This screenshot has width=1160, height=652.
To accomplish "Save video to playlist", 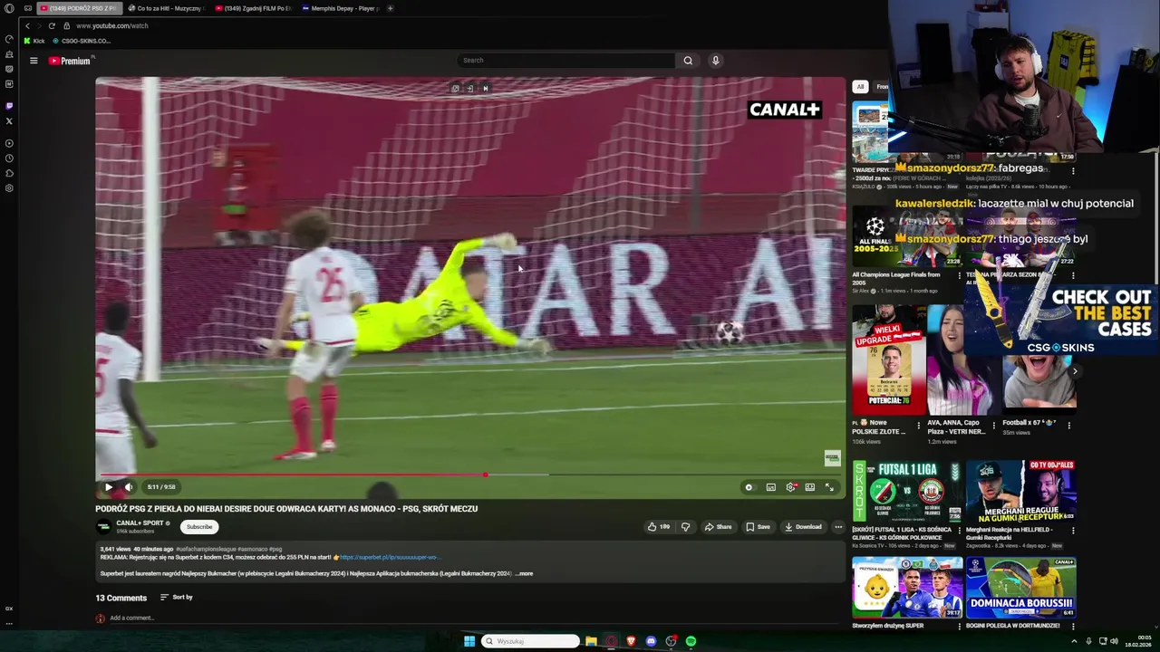I will click(758, 527).
